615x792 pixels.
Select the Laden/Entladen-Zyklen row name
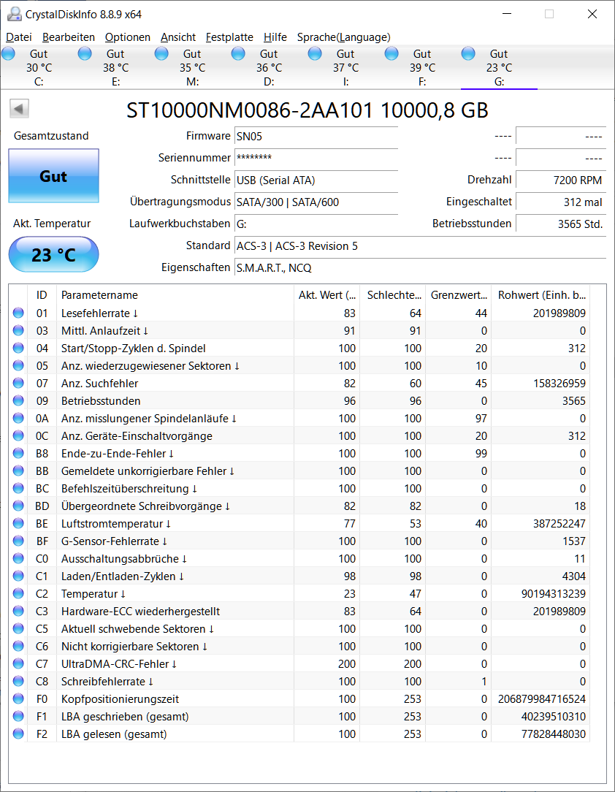123,576
